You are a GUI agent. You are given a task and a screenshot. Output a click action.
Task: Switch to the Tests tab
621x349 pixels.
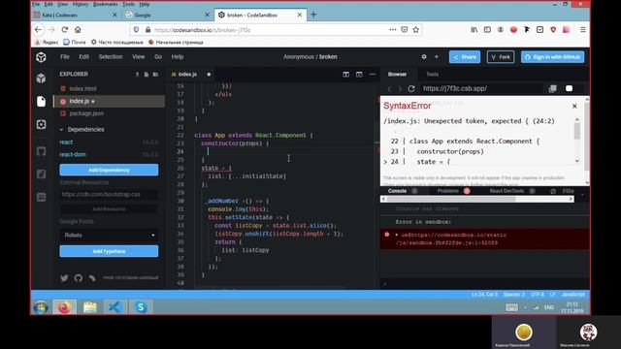(432, 75)
